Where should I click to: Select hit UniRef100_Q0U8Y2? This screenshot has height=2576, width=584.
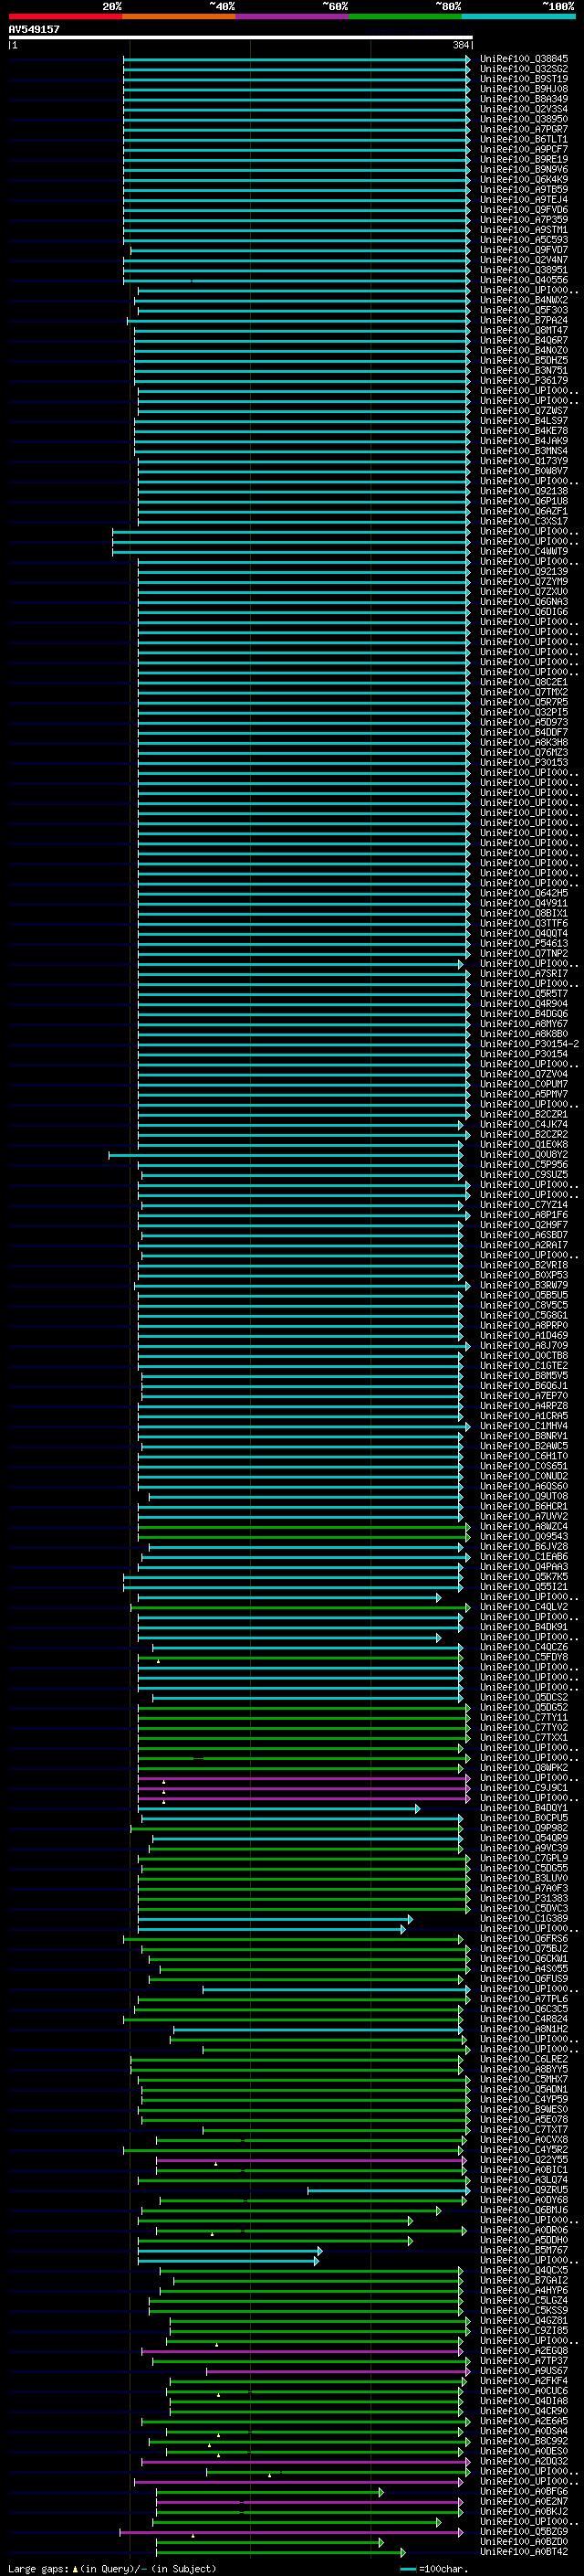[x=523, y=1155]
